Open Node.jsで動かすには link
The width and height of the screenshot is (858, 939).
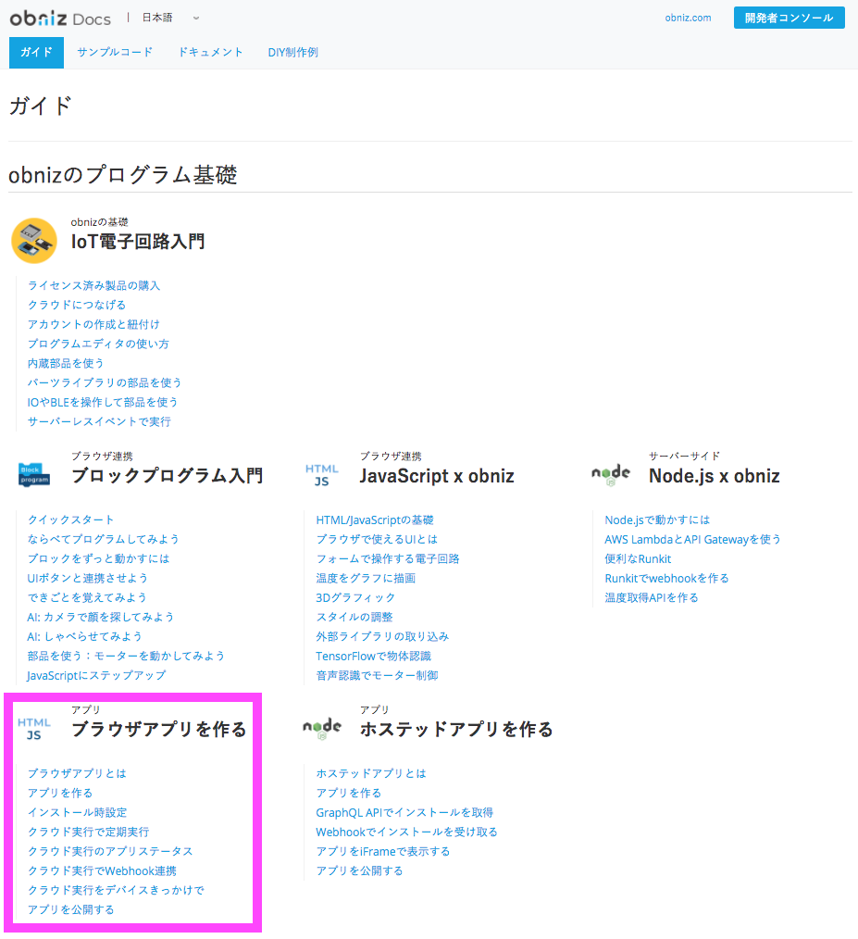coord(657,520)
